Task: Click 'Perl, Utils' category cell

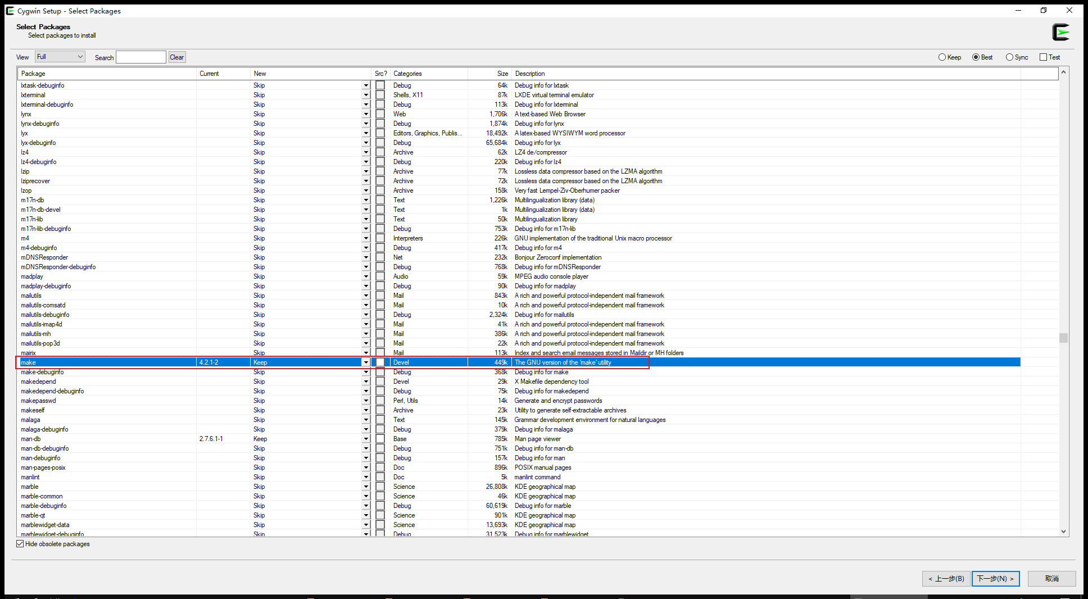Action: coord(405,401)
